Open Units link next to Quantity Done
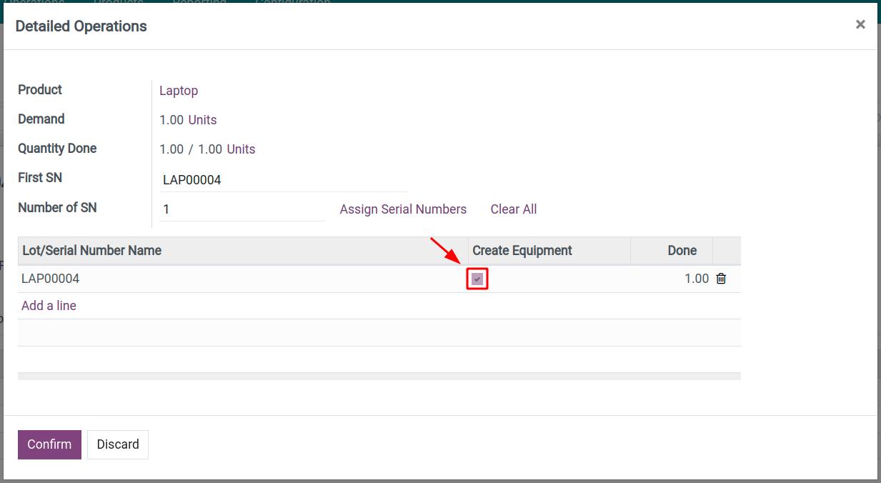The image size is (881, 483). [x=241, y=149]
